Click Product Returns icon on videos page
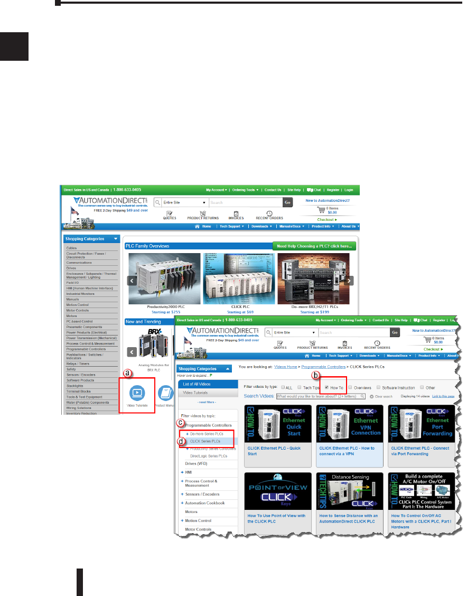 [312, 343]
